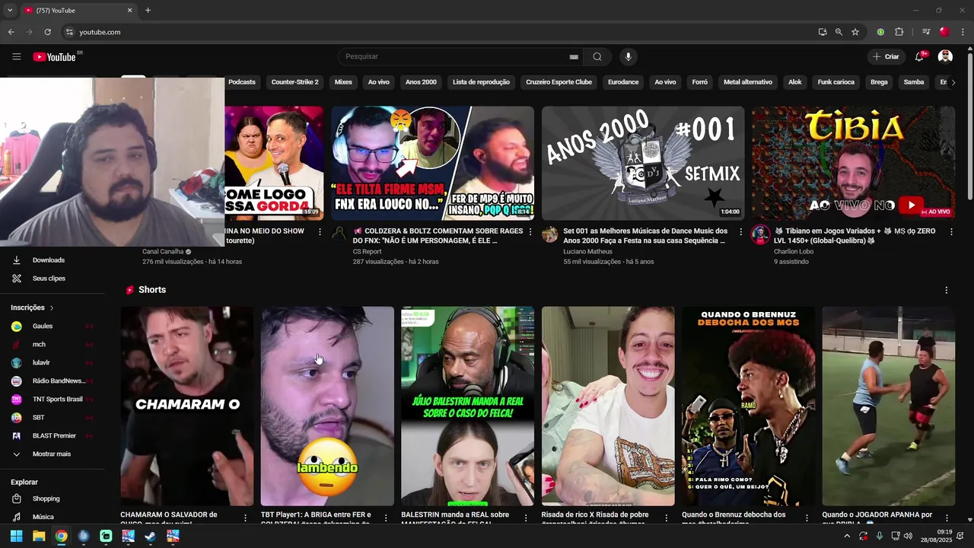Open the Luciano Matheus channel link

pyautogui.click(x=587, y=252)
